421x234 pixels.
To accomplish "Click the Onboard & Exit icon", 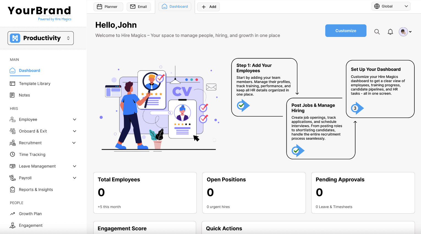I will (x=12, y=131).
